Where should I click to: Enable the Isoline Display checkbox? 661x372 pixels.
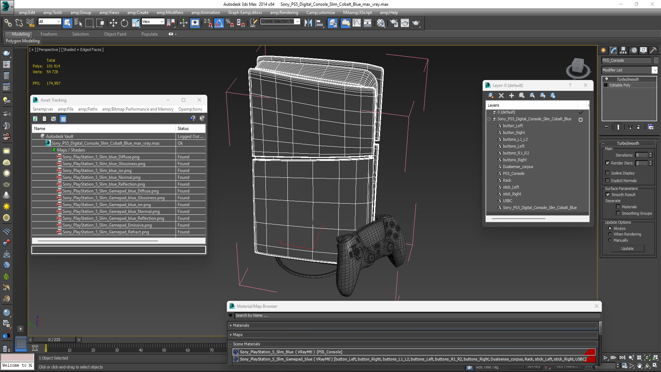click(x=607, y=173)
